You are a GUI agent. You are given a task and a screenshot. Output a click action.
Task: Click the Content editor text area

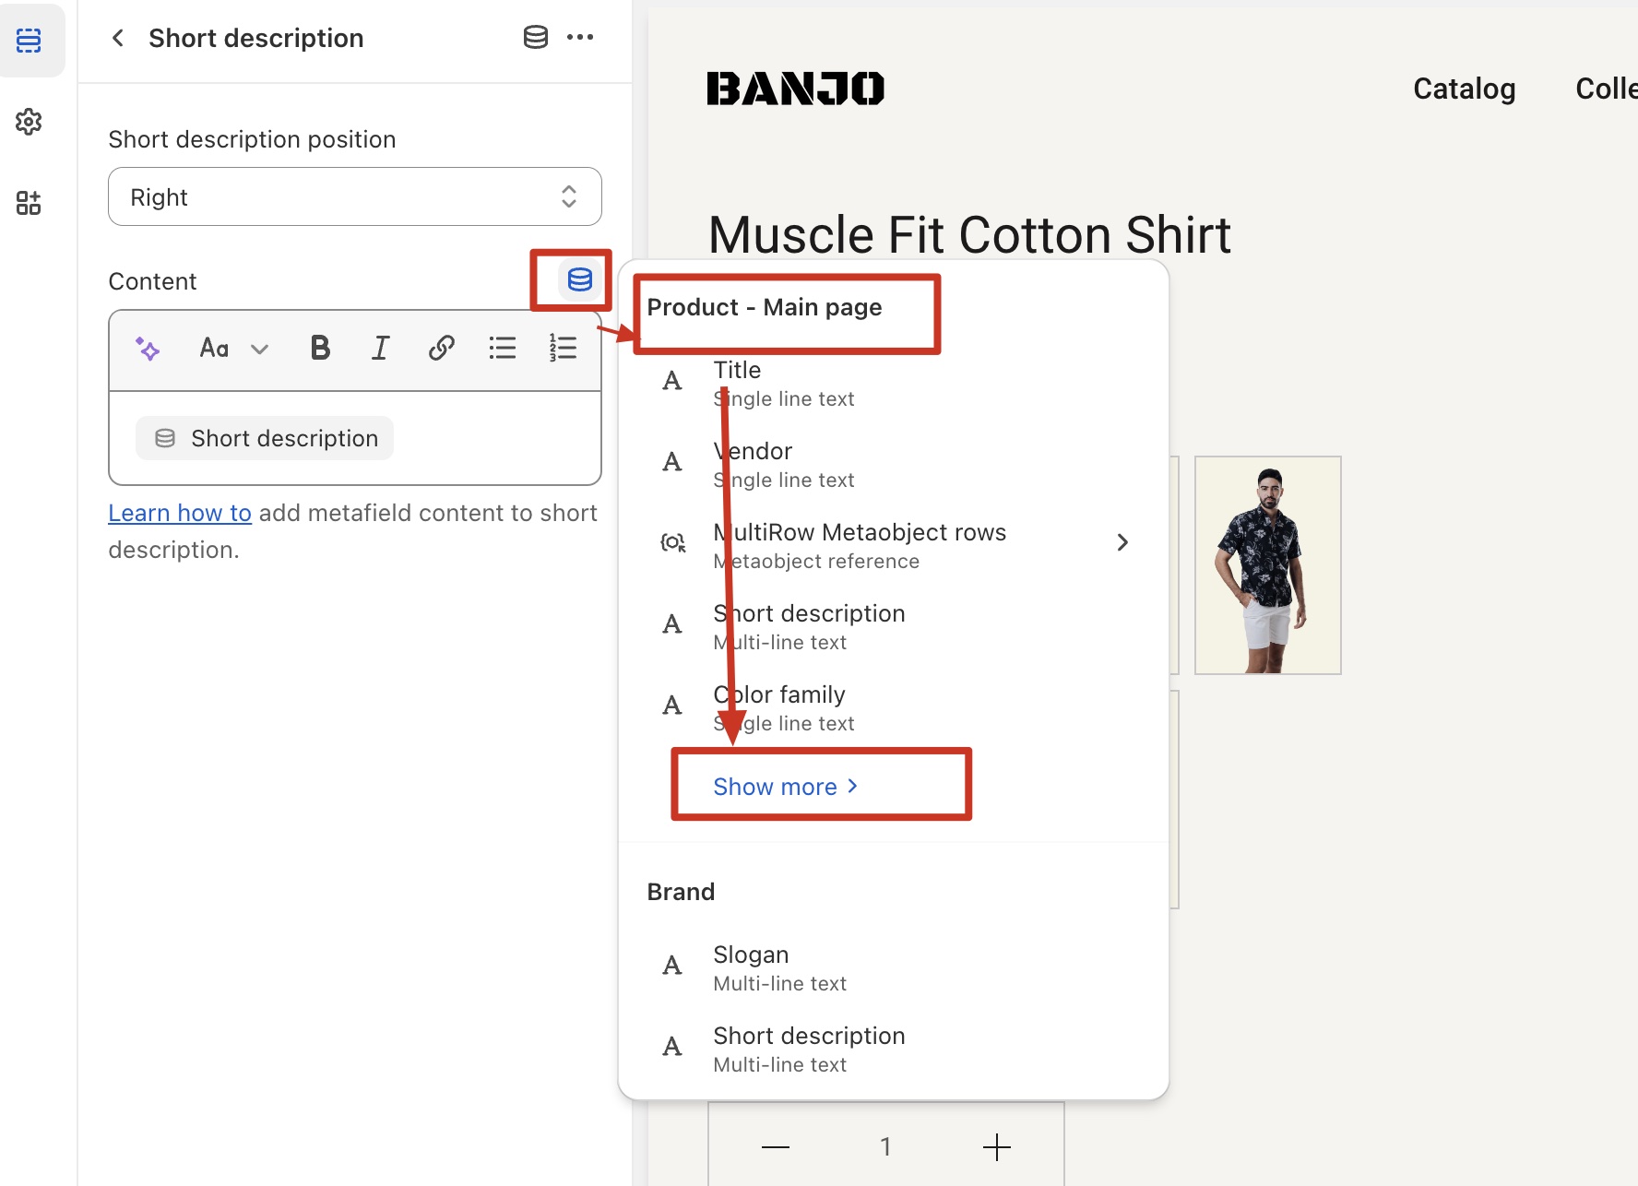pos(355,438)
